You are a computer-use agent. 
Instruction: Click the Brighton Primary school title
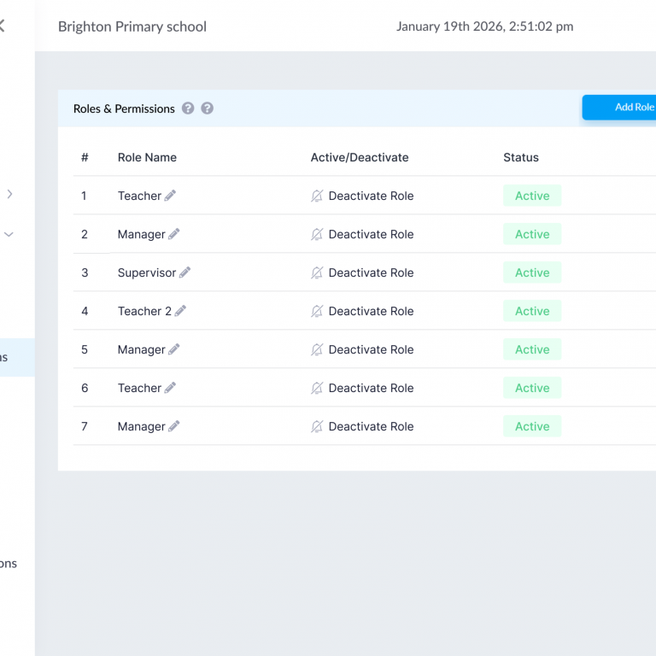132,26
